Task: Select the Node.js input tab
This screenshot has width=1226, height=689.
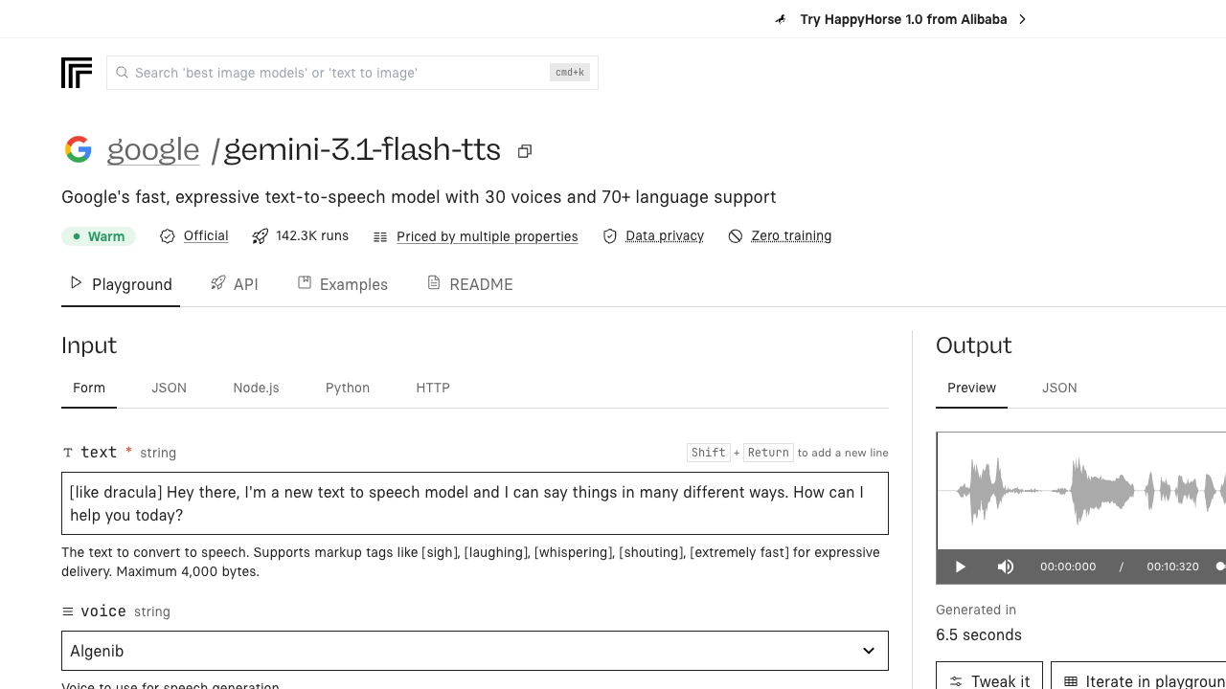Action: [256, 388]
